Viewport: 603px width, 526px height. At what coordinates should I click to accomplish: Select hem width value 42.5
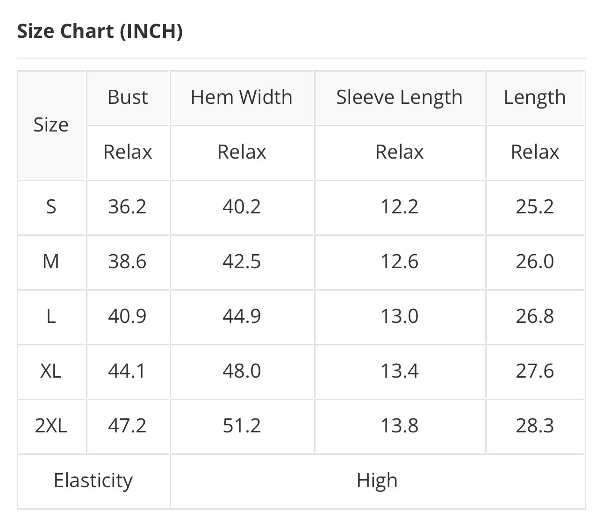pos(242,261)
